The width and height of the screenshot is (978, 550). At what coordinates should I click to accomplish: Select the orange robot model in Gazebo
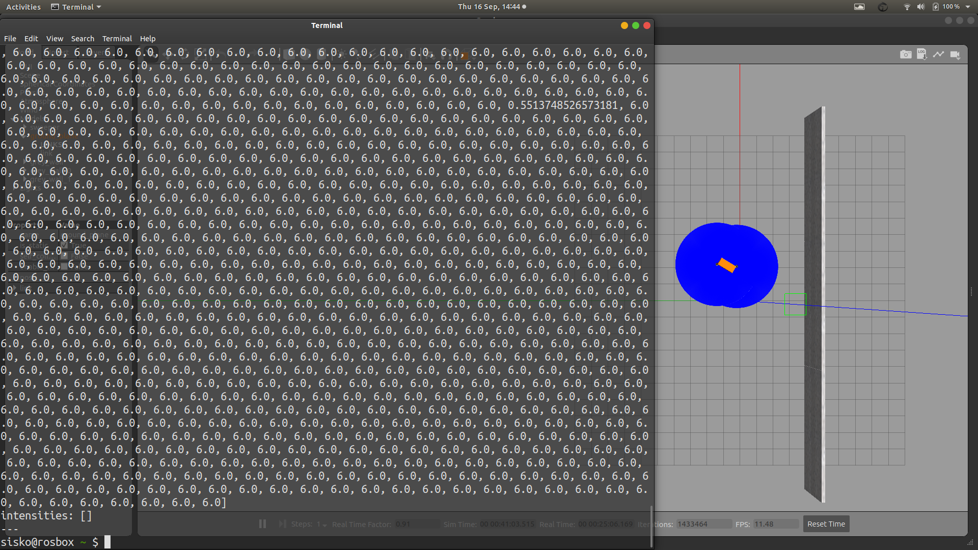tap(727, 265)
